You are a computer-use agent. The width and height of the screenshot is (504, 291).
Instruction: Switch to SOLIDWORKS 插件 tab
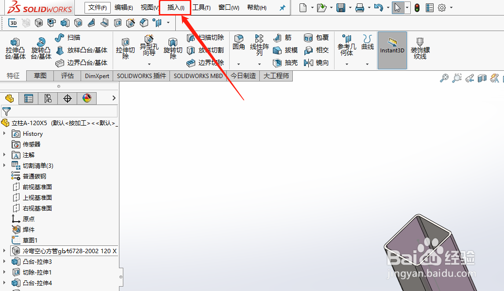(x=141, y=76)
